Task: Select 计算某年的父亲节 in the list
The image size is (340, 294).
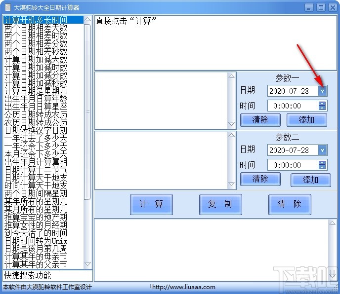Action: pyautogui.click(x=43, y=265)
